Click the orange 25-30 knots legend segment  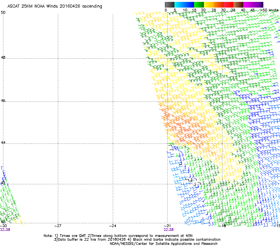click(219, 5)
